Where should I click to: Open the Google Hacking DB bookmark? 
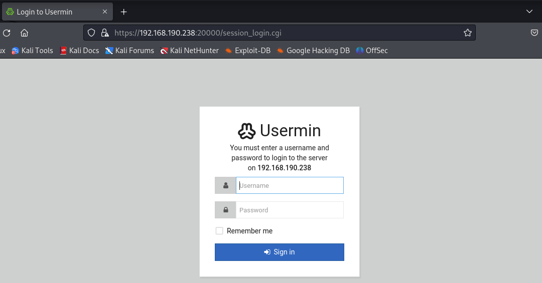tap(313, 51)
